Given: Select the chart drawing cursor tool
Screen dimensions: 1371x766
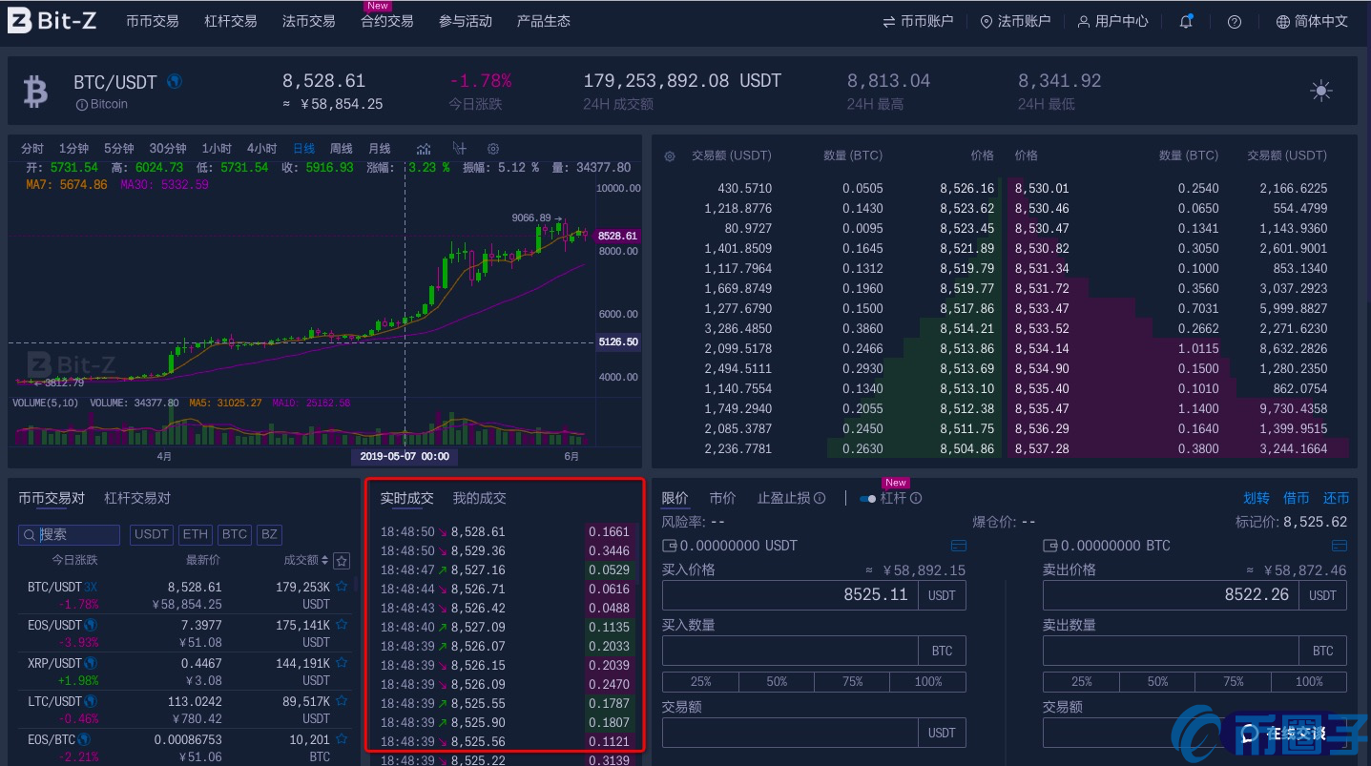Looking at the screenshot, I should [x=459, y=149].
